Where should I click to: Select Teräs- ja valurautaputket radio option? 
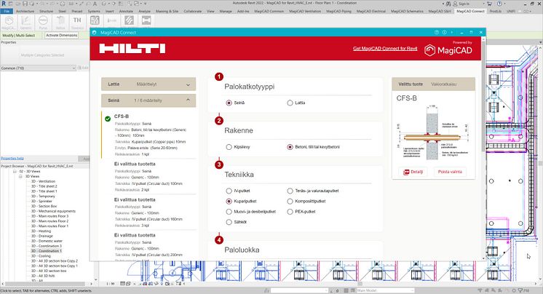click(x=290, y=191)
